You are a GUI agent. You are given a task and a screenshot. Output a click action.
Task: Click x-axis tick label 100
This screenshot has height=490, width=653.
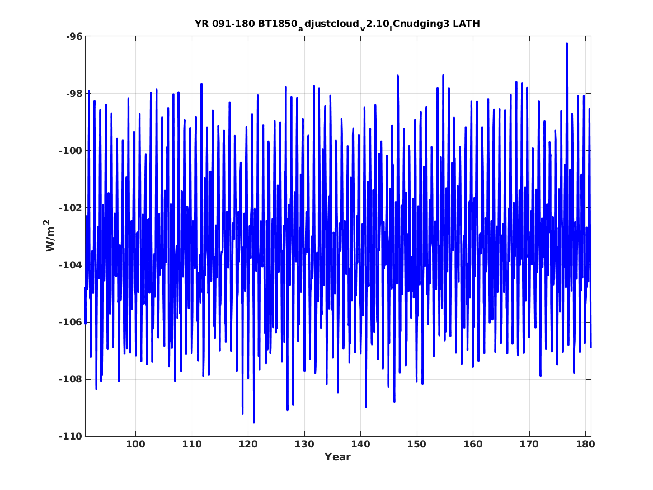click(136, 444)
